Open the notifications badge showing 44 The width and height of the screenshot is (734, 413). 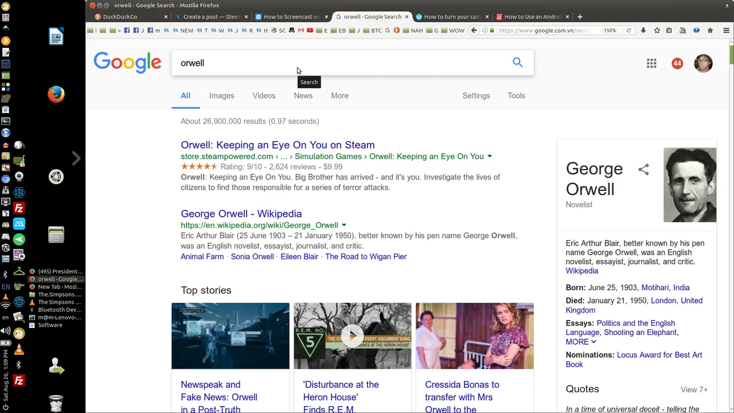click(677, 64)
